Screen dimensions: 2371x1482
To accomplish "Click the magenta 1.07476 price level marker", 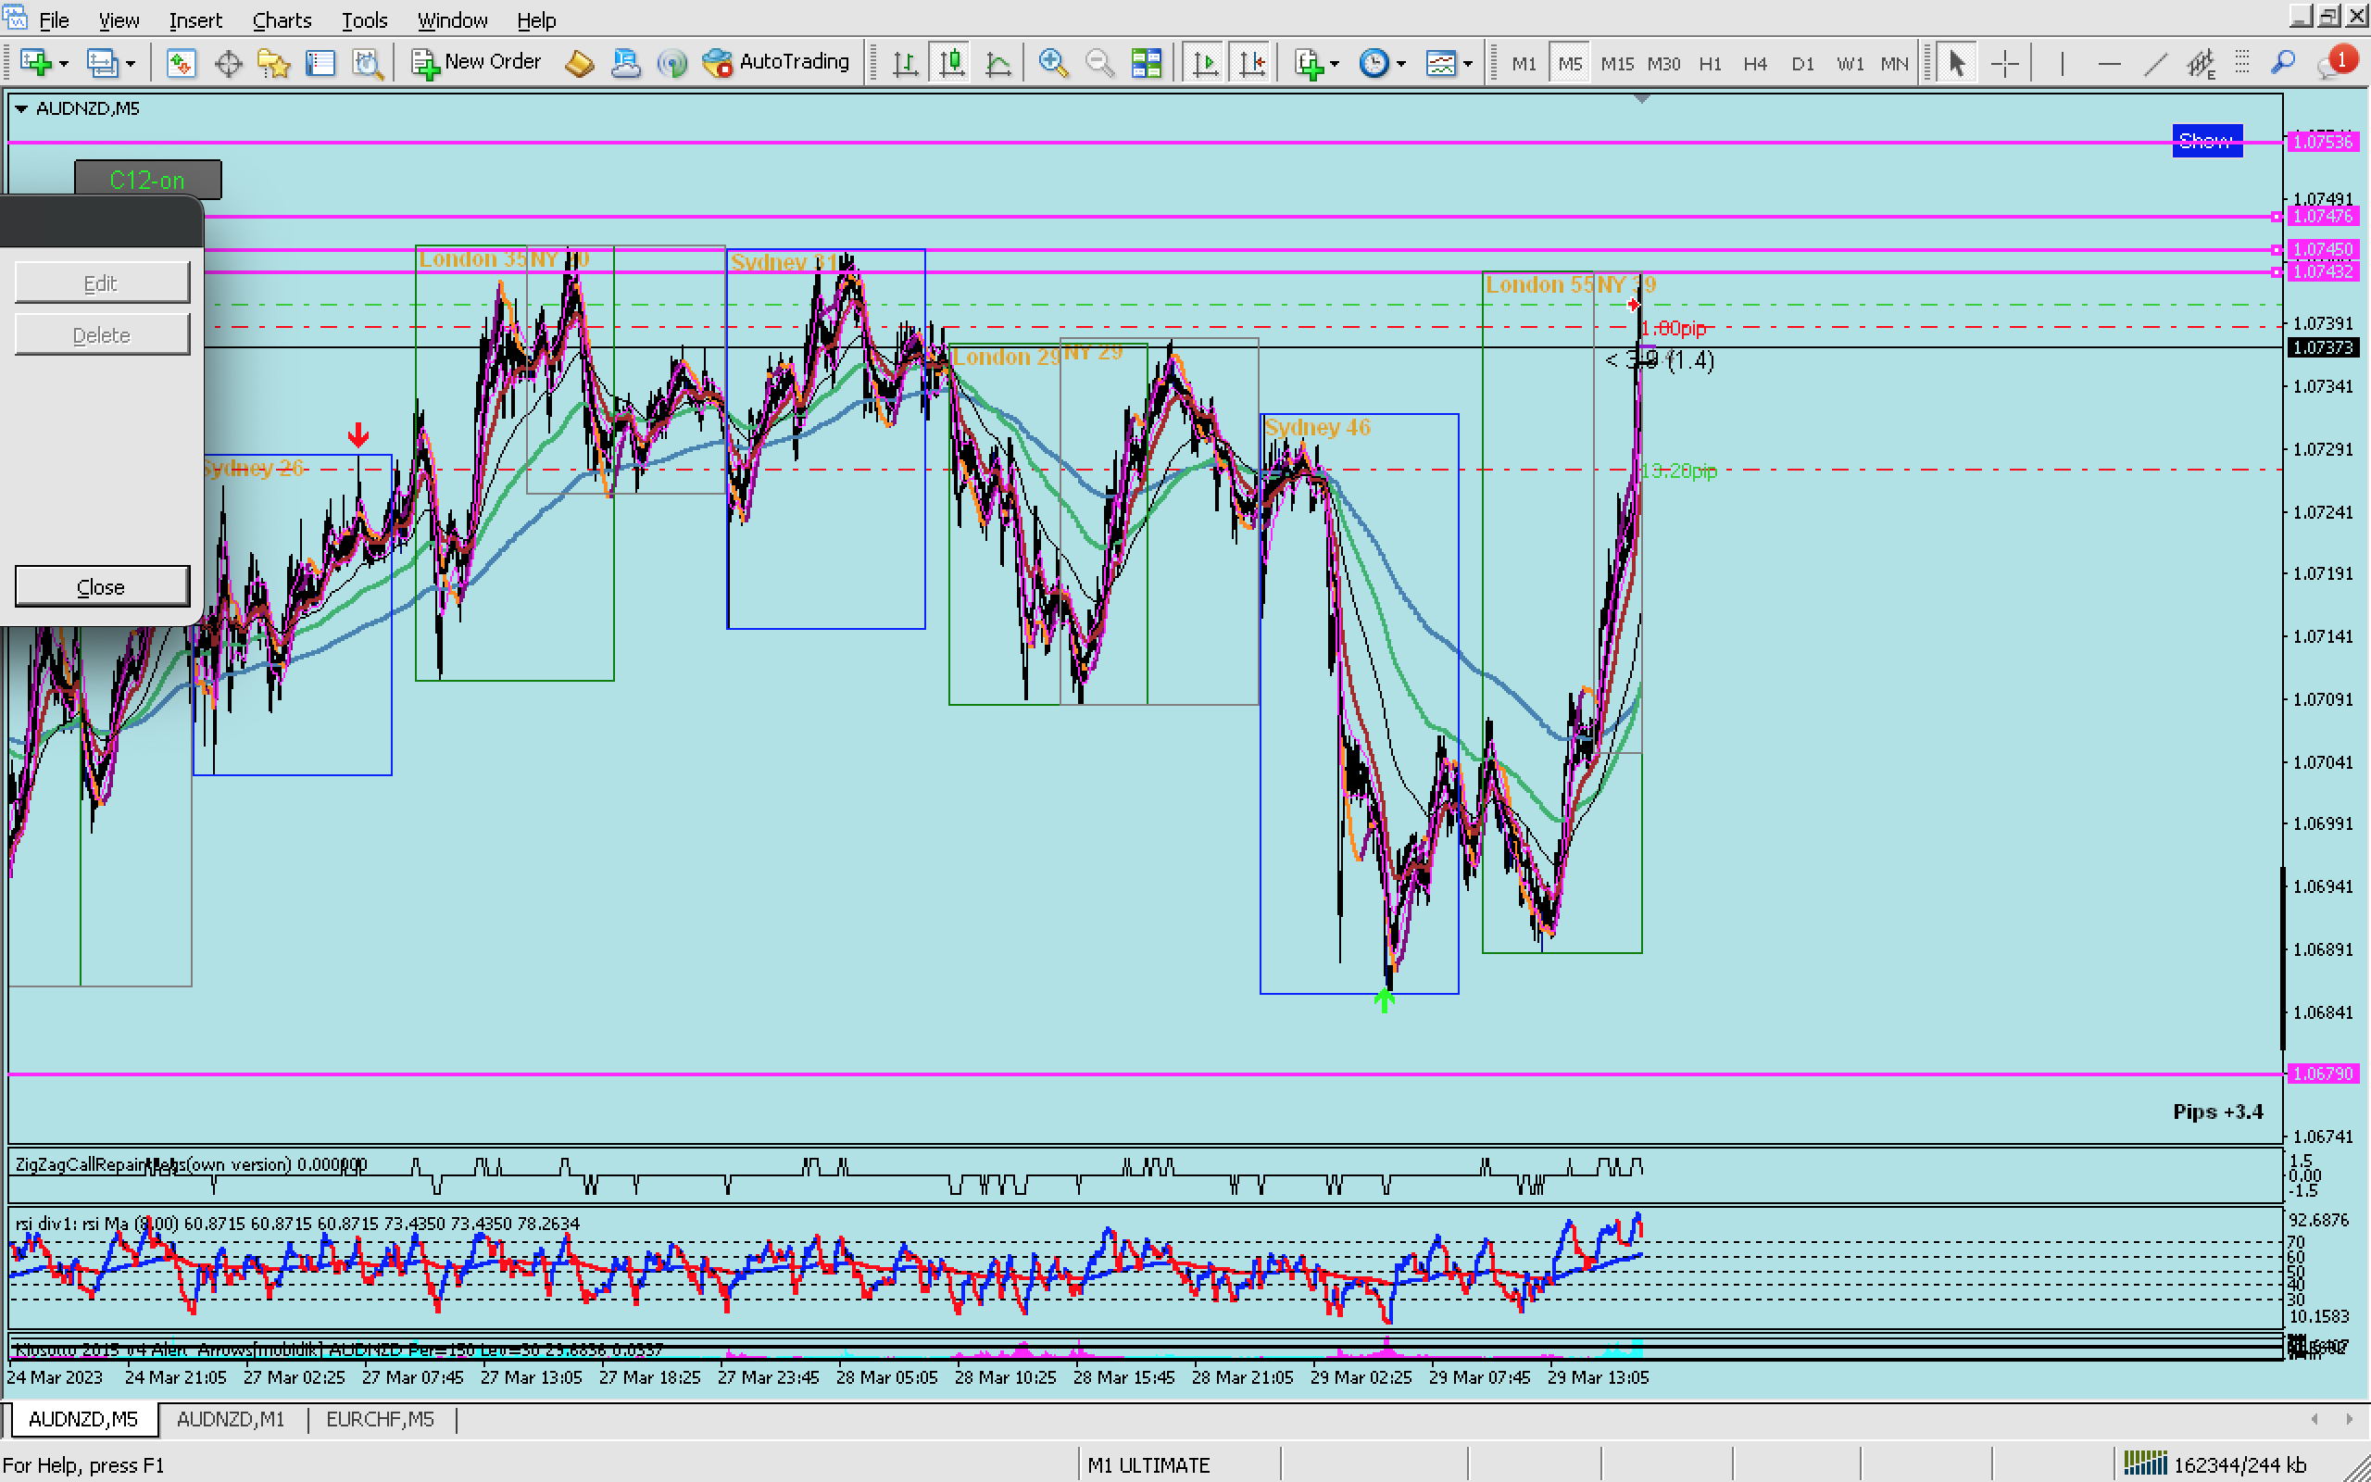I will [2322, 216].
